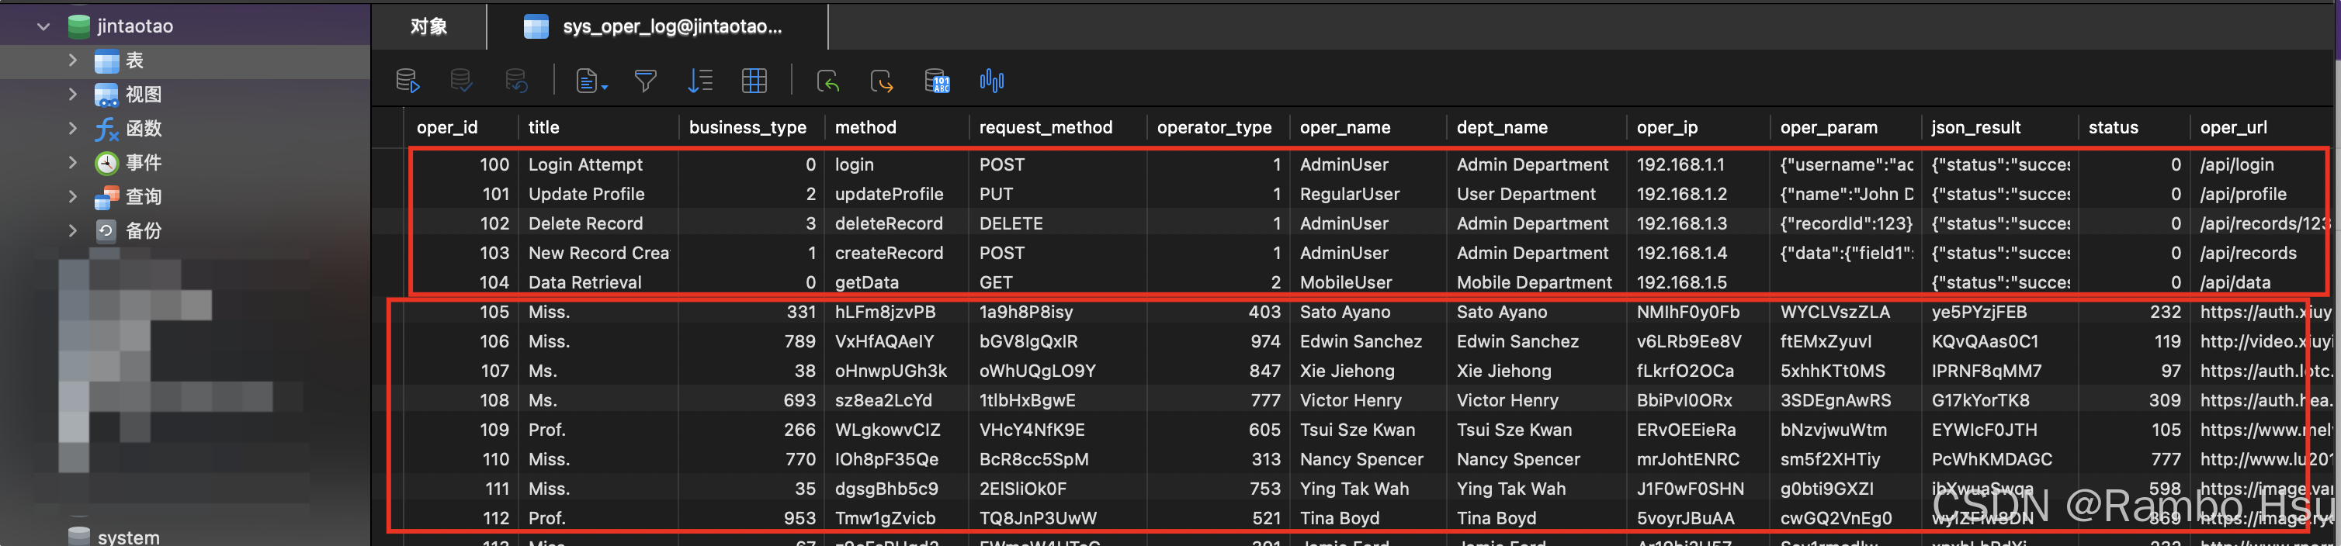Open the text document dropdown icon
This screenshot has width=2341, height=546.
pos(591,81)
